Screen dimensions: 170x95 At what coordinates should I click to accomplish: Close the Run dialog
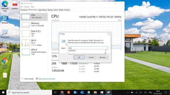(x=109, y=34)
